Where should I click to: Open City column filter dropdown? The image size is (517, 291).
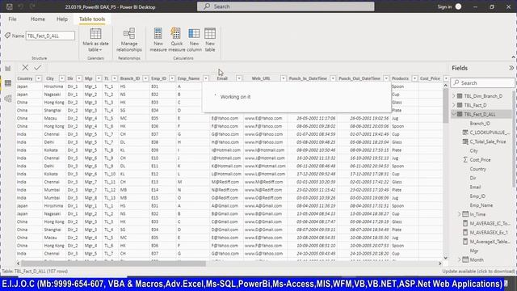pos(61,78)
